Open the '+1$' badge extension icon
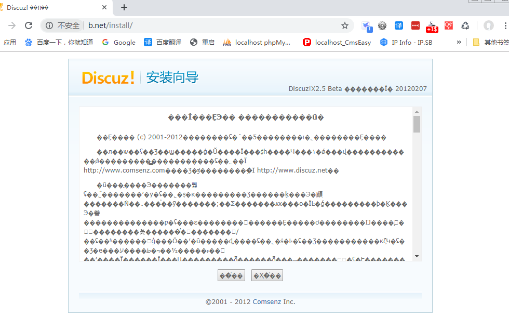The image size is (509, 316). point(432,27)
